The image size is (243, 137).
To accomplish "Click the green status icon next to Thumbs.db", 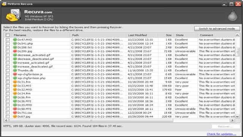I will coord(15,70).
